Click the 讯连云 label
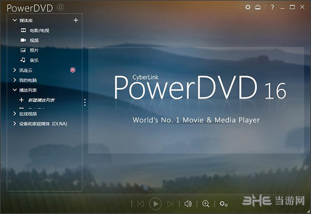Screen dimensions: 311x214 coord(26,70)
